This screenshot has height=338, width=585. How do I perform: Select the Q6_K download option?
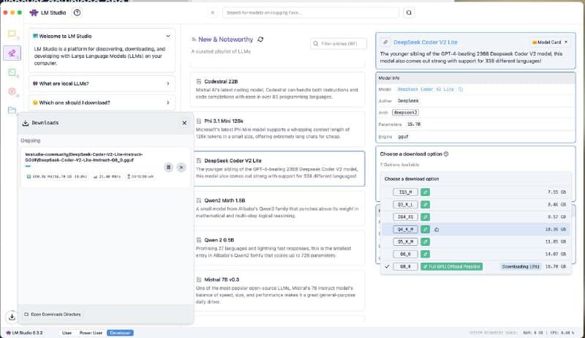(x=476, y=254)
